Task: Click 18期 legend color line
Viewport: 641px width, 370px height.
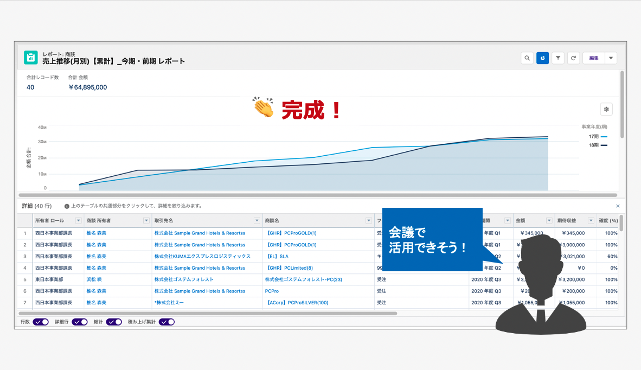Action: (x=604, y=145)
